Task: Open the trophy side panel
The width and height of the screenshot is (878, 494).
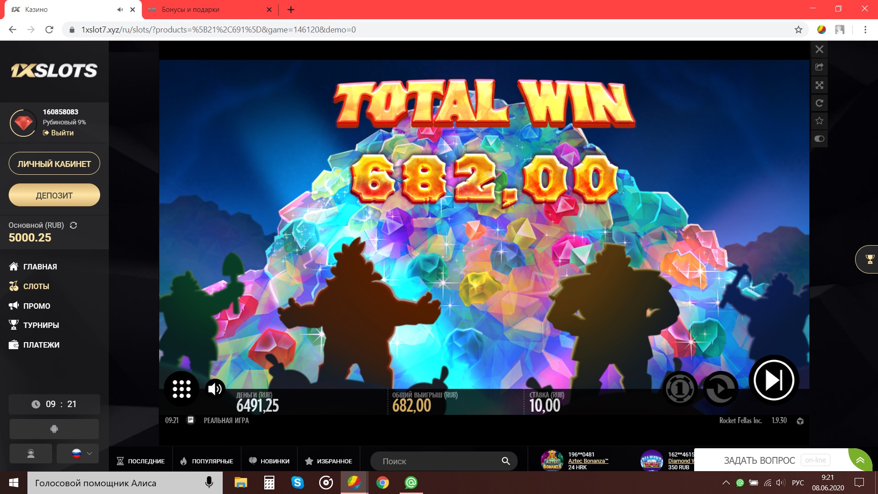Action: pyautogui.click(x=869, y=259)
